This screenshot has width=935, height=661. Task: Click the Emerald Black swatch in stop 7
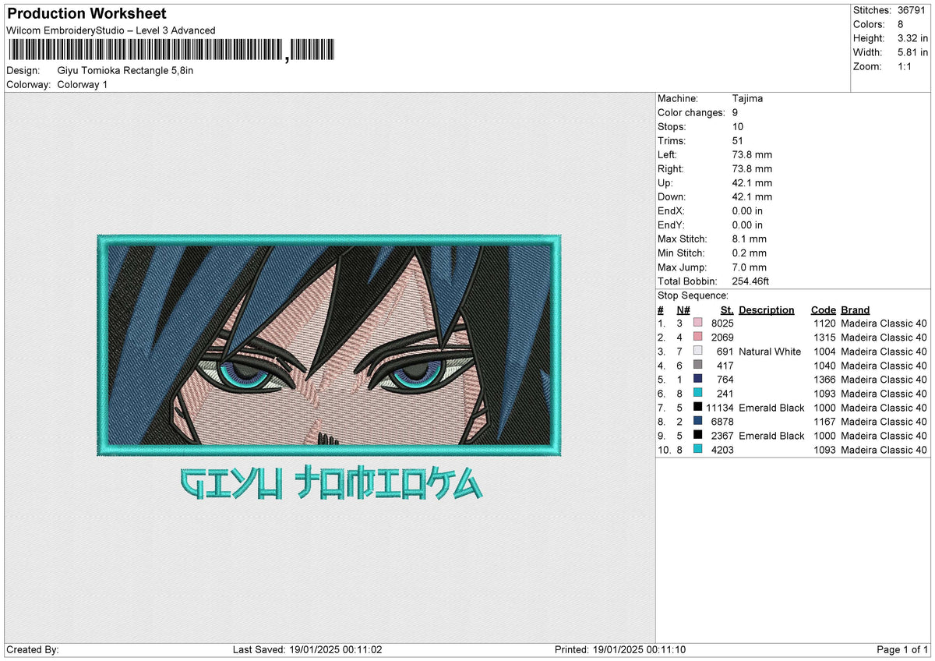pyautogui.click(x=697, y=407)
